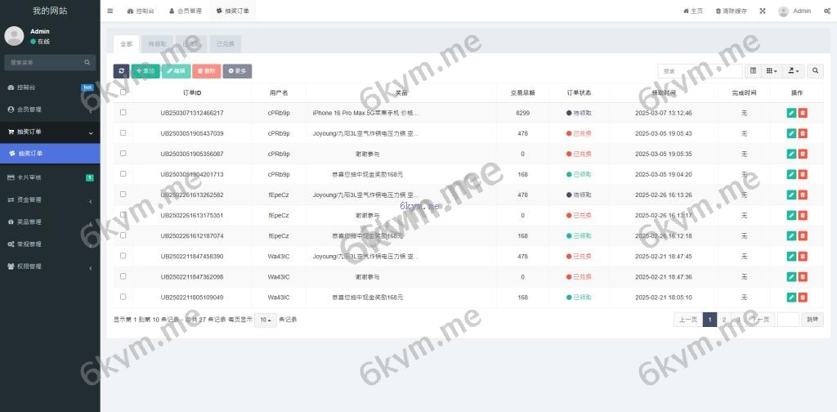Screen dimensions: 837x412
Task: Expand the 资金管理 sidebar menu
Action: point(50,199)
